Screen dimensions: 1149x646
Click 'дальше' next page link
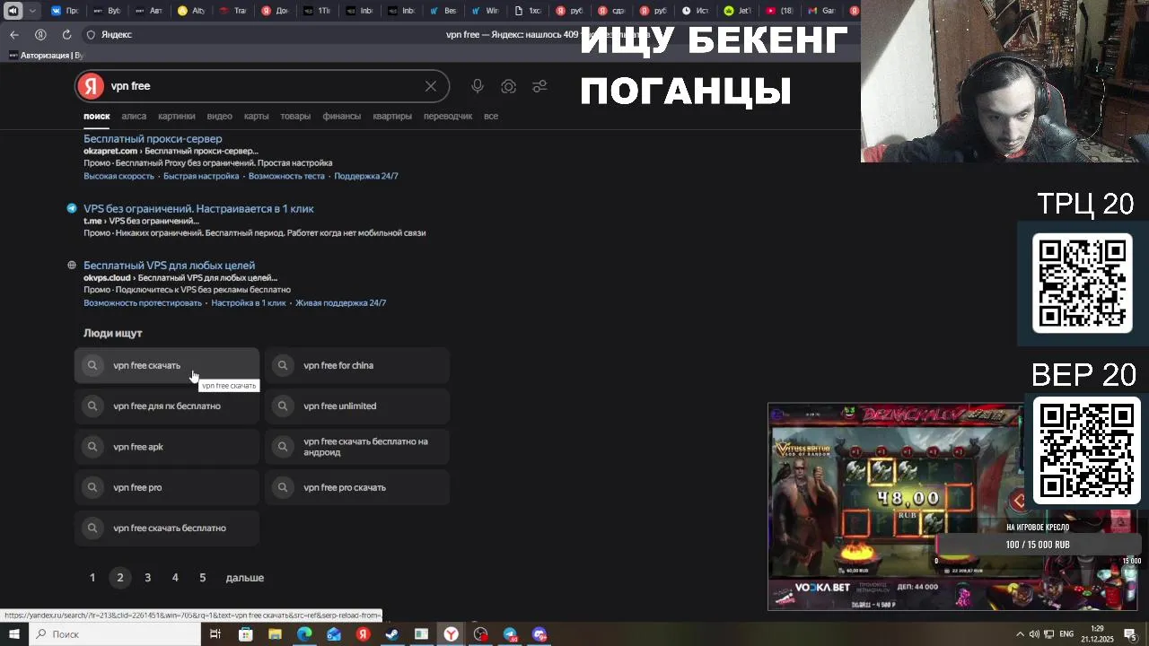[x=245, y=578]
